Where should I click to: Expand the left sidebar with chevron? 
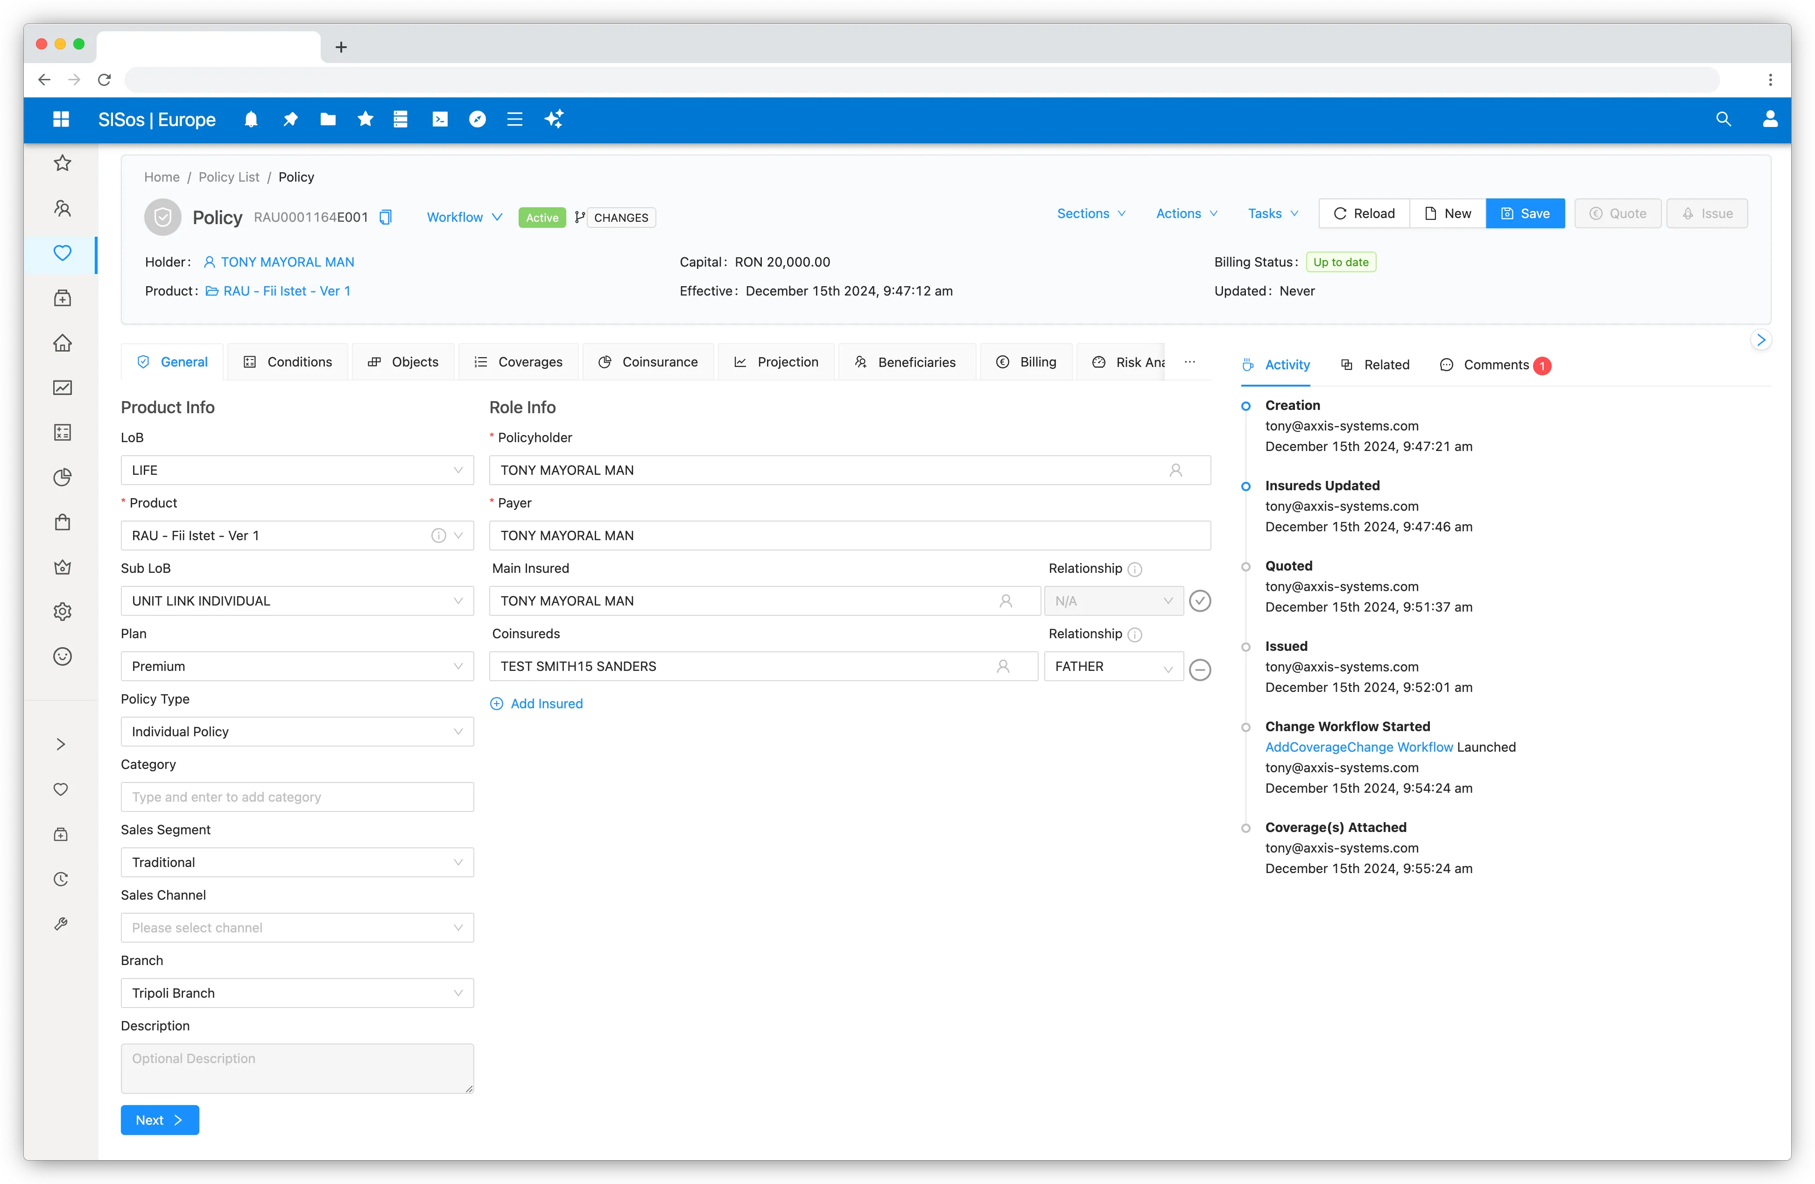61,745
